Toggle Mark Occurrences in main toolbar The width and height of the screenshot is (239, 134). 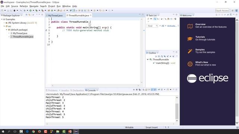coord(74,10)
